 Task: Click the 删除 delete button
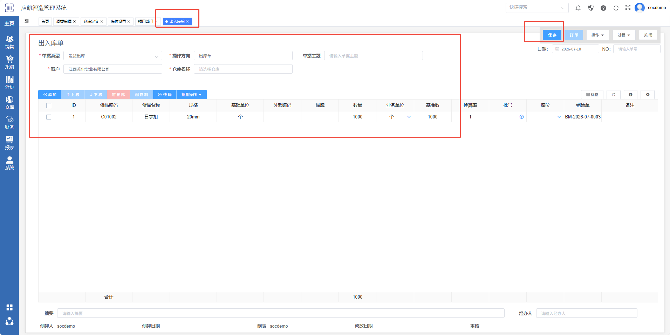pos(118,95)
